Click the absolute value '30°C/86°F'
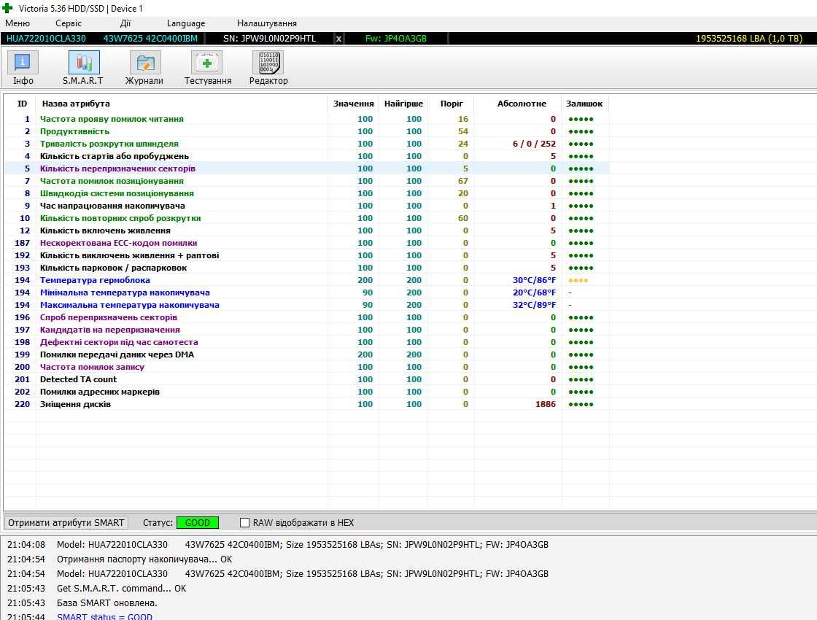This screenshot has height=620, width=817. pos(534,280)
